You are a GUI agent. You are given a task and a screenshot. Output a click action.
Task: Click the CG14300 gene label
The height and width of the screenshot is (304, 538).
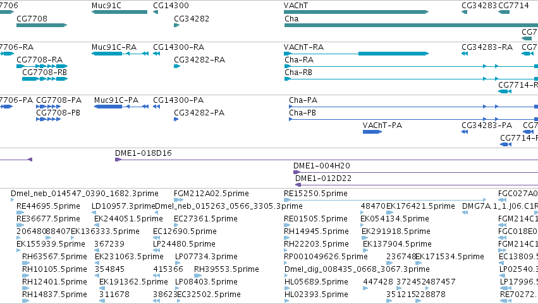(x=171, y=6)
